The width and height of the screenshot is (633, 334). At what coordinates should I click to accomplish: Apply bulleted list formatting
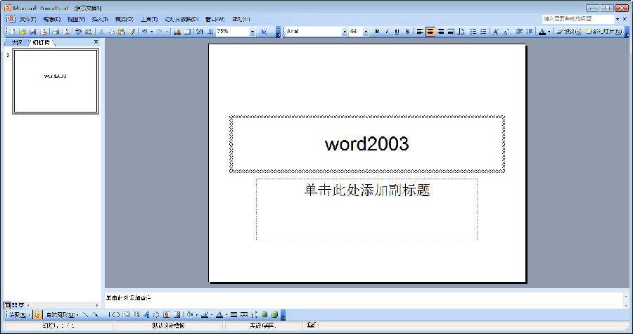click(484, 32)
